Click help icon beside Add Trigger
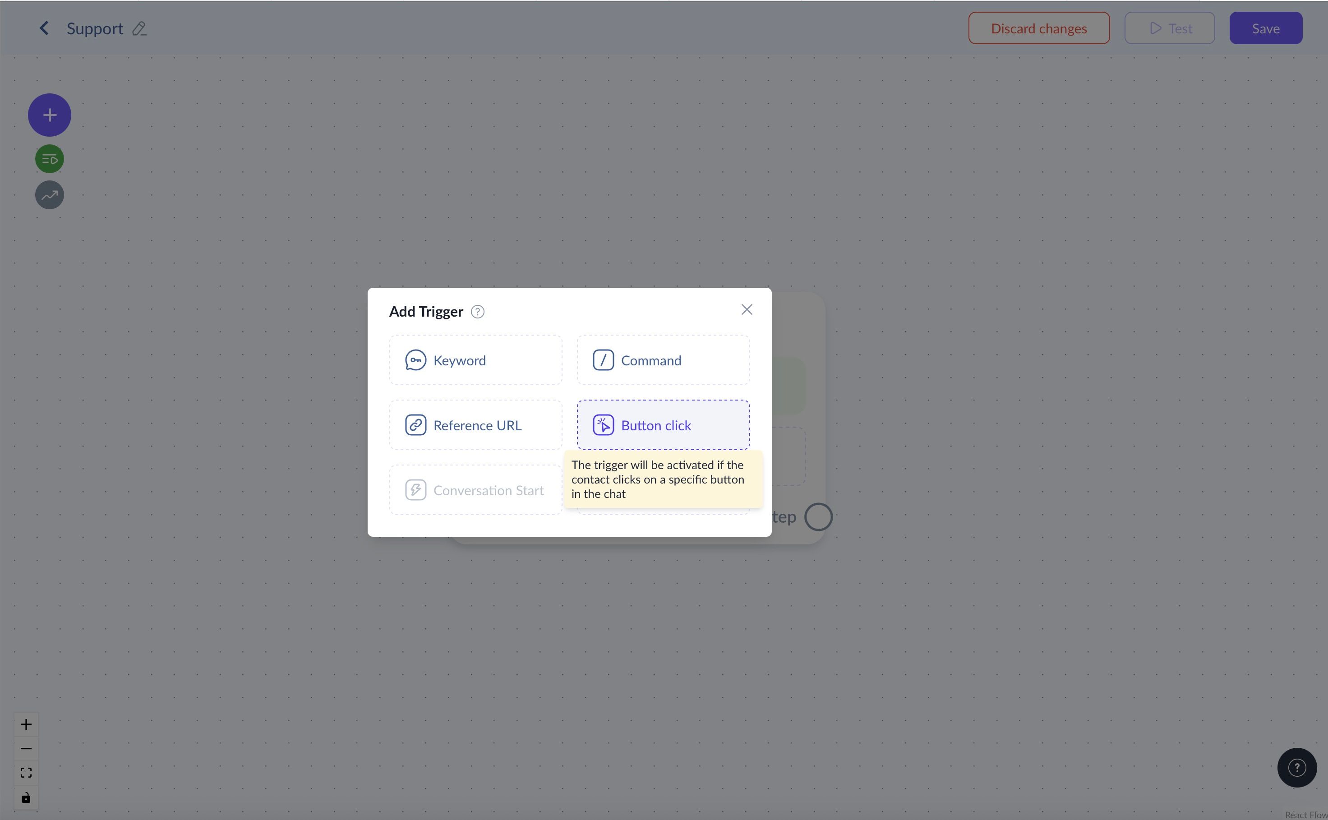Viewport: 1328px width, 820px height. tap(477, 312)
